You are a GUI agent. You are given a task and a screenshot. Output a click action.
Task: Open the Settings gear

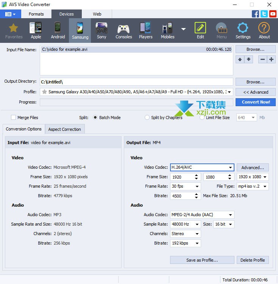(243, 30)
